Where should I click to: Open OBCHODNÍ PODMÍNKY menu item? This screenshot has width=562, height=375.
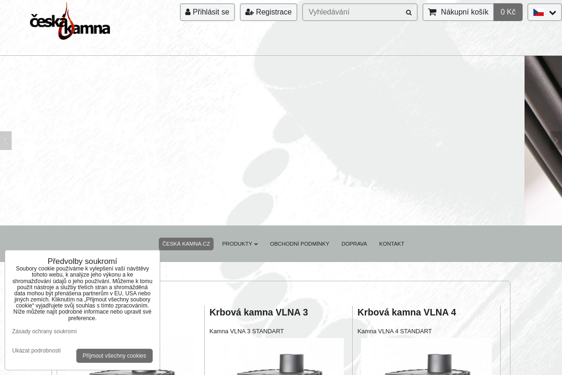click(300, 244)
